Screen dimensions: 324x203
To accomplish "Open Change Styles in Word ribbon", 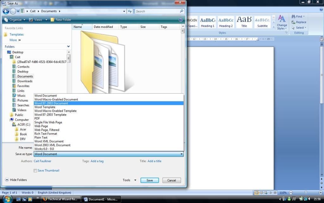I will click(282, 23).
